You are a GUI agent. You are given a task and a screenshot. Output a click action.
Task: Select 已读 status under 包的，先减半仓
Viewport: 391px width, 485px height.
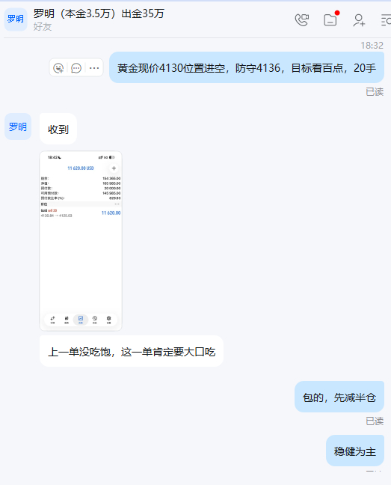(x=375, y=421)
